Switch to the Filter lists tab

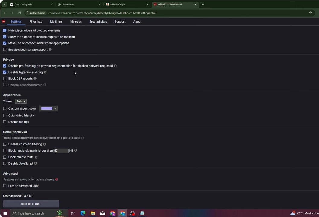pos(36,21)
